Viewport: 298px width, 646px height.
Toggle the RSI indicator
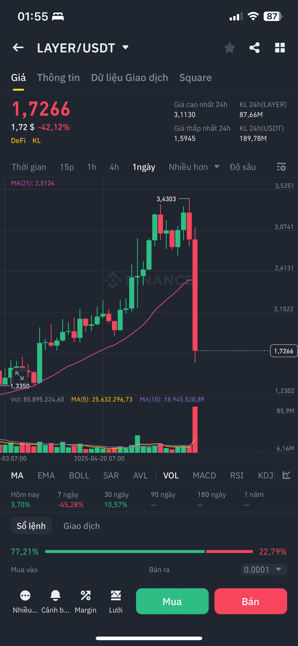click(237, 475)
